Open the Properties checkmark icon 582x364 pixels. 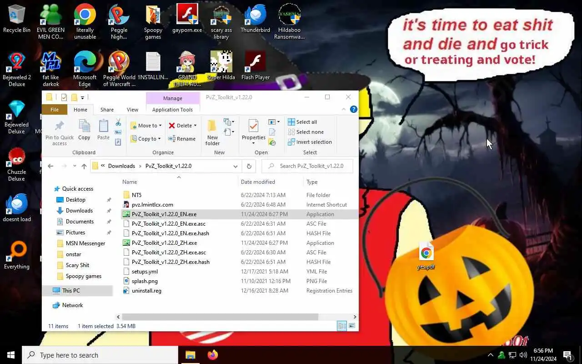(x=253, y=126)
